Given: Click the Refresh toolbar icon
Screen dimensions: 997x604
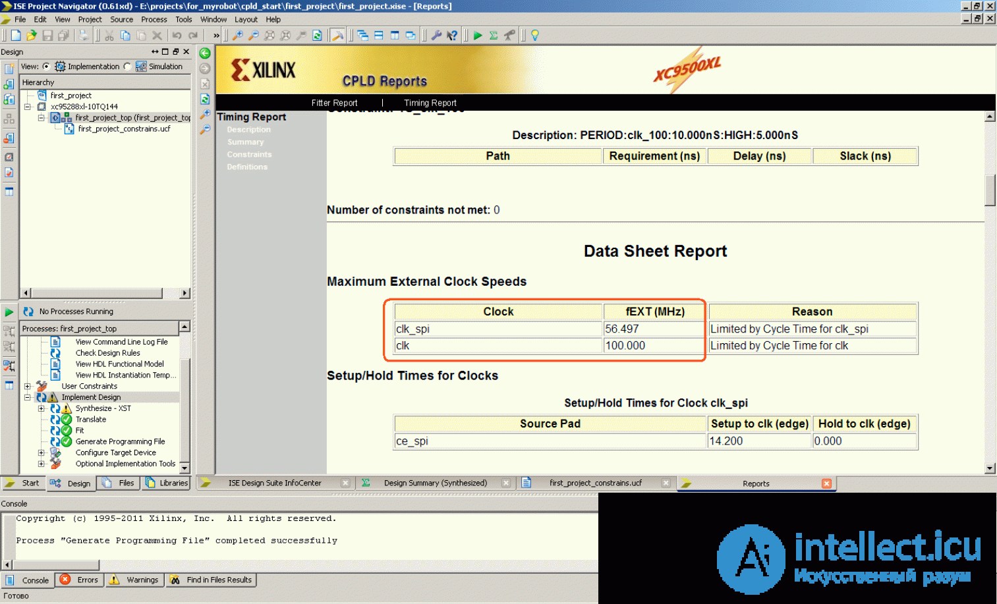Looking at the screenshot, I should tap(318, 36).
